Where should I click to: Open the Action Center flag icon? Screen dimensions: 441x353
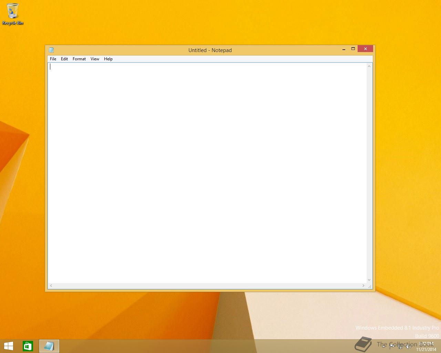392,346
